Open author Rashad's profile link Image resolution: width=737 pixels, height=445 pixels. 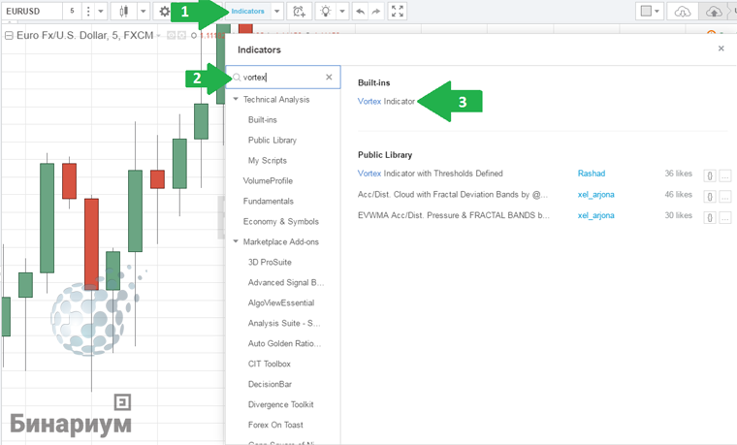592,174
